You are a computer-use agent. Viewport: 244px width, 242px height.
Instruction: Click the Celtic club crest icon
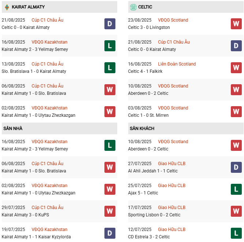(133, 7)
